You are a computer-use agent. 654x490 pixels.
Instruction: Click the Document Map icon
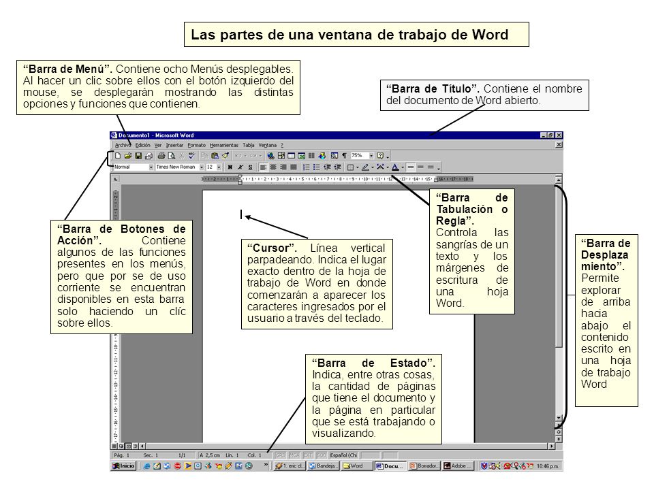point(334,155)
